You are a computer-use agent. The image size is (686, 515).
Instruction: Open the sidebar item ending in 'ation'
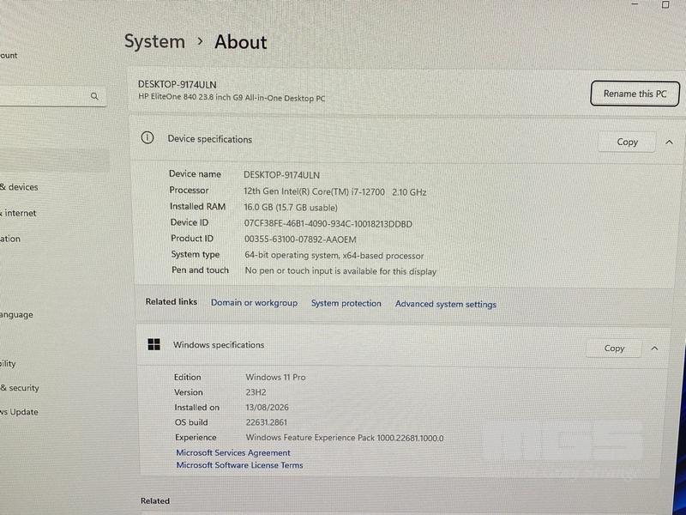tap(10, 239)
